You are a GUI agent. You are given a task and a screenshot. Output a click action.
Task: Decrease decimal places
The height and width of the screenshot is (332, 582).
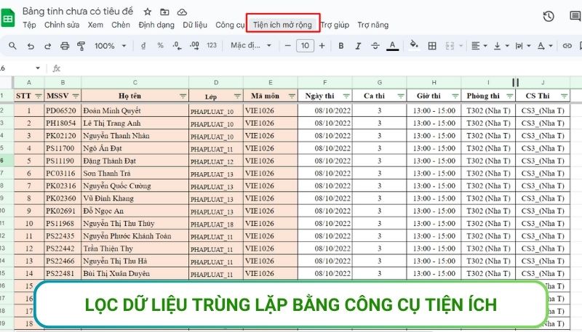(177, 46)
